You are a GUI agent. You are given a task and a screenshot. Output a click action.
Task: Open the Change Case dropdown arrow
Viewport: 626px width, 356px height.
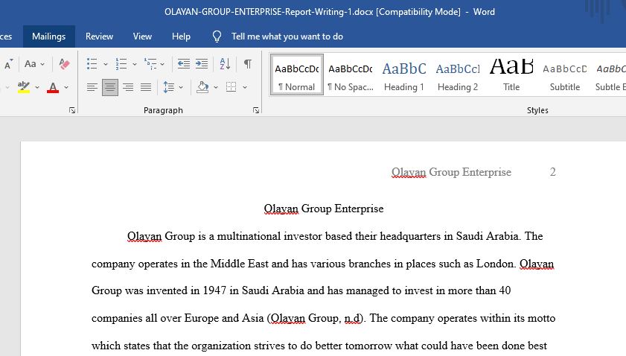tap(42, 64)
